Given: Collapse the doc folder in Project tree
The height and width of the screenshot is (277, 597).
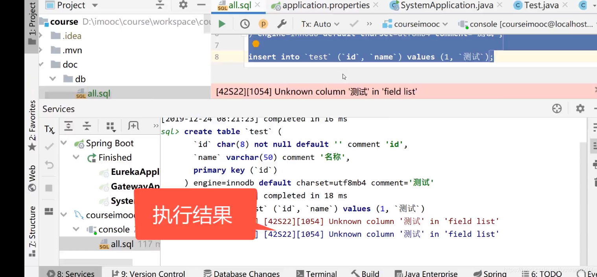Looking at the screenshot, I should click(x=41, y=64).
